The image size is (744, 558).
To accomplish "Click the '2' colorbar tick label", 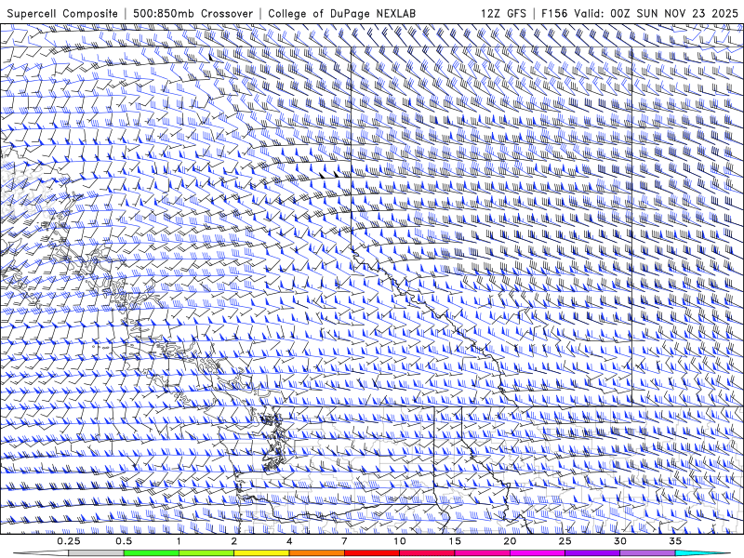I will [x=234, y=541].
